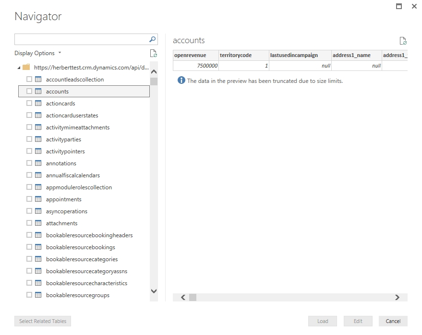Click the Load button
Viewport: 422px width, 335px height.
323,321
